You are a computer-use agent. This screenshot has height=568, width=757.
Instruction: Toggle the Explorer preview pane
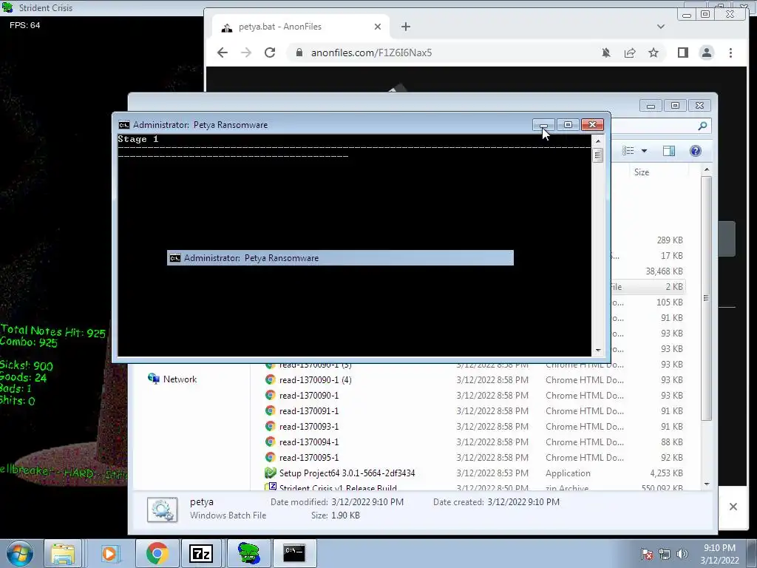(668, 151)
